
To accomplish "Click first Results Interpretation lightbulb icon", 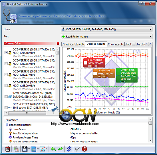I will point(10,133).
